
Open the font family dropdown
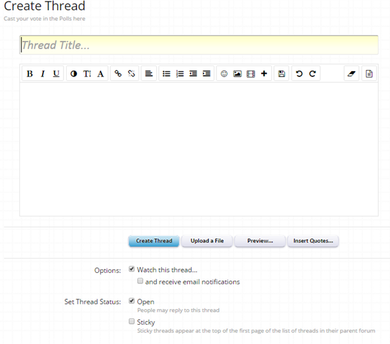click(x=100, y=74)
